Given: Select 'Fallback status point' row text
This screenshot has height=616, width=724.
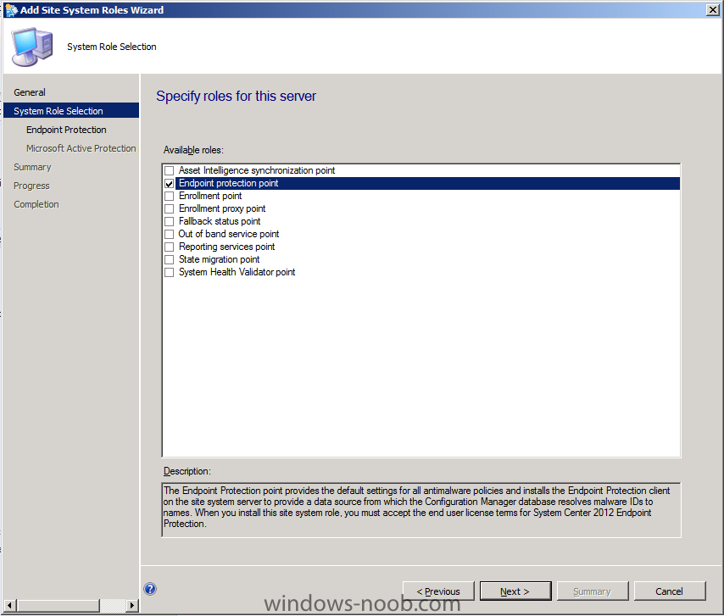Looking at the screenshot, I should [x=220, y=221].
